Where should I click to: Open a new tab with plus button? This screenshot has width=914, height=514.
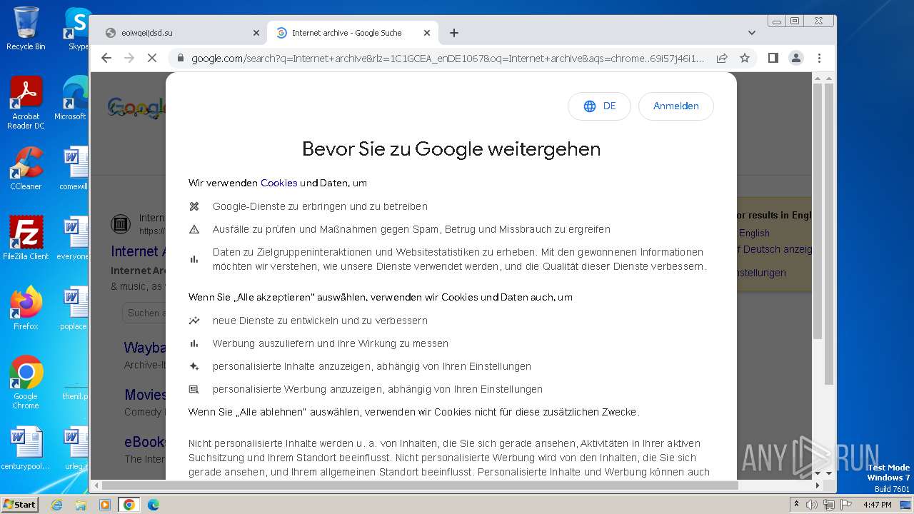click(x=454, y=33)
